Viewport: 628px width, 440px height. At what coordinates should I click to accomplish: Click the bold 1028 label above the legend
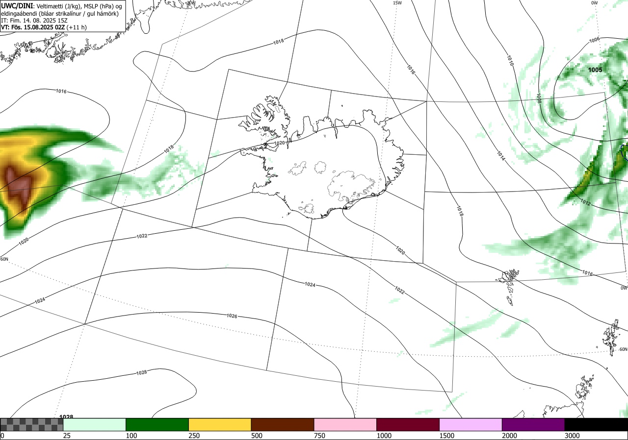pyautogui.click(x=66, y=417)
